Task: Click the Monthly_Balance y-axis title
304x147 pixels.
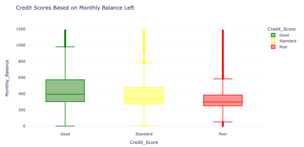Action: coord(7,78)
